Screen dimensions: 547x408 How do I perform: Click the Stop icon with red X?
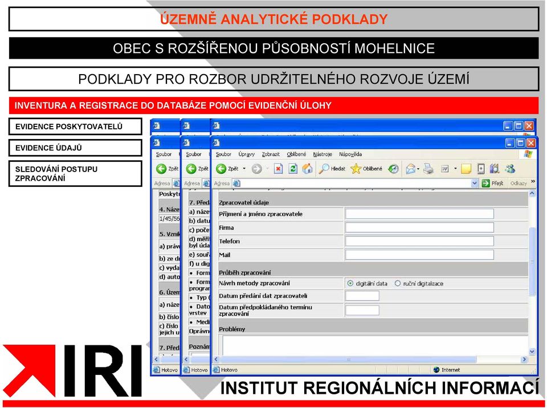tap(278, 169)
